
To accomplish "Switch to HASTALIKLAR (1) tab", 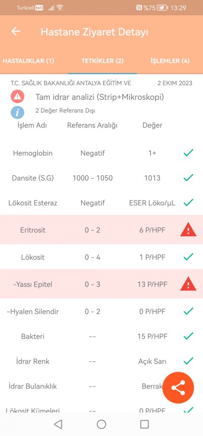I will (x=28, y=61).
